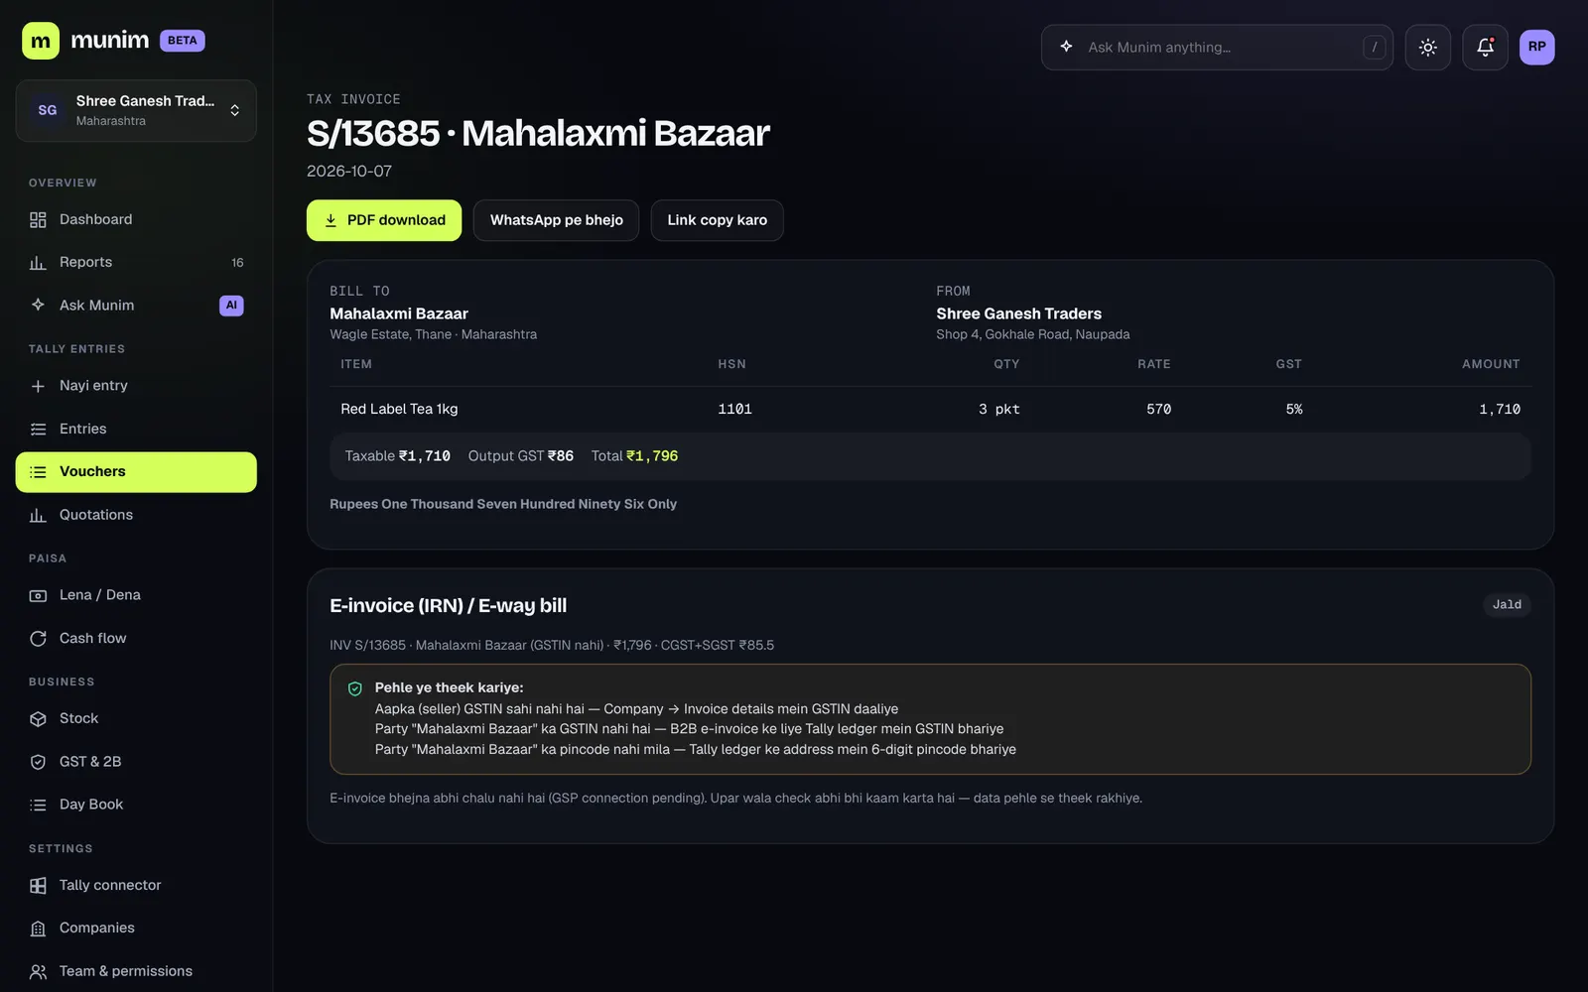Click the GST & 2B shield icon
The image size is (1588, 992).
(x=38, y=762)
